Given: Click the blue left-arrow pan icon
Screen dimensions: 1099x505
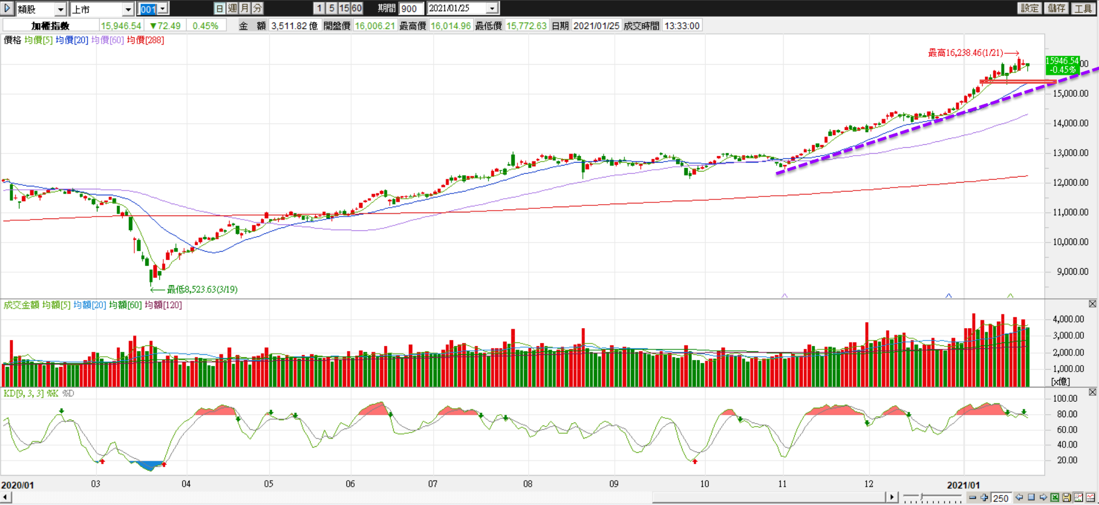Looking at the screenshot, I should point(1019,498).
